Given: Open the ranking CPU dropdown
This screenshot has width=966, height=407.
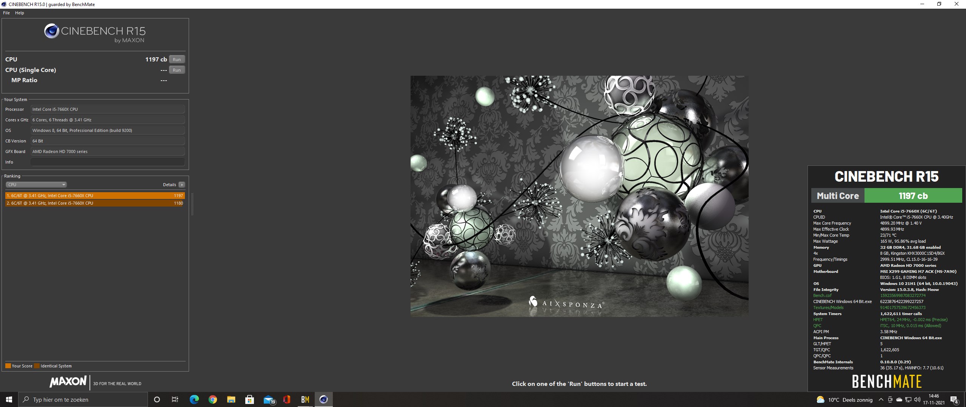Looking at the screenshot, I should point(36,185).
